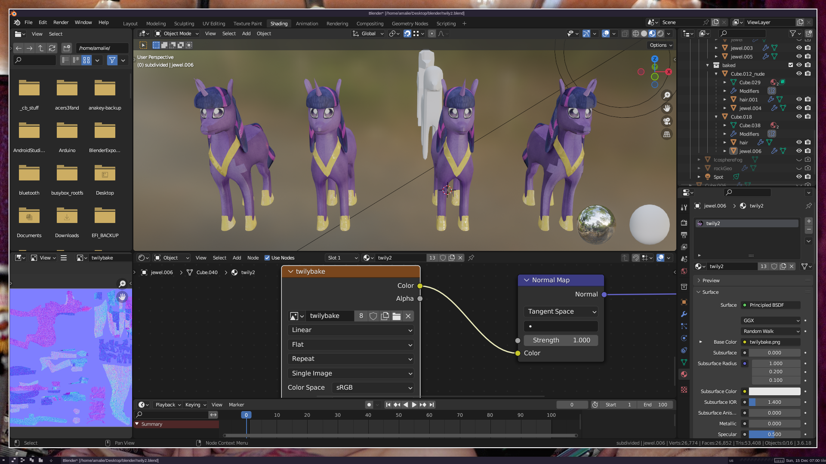
Task: Click the play animation button
Action: (414, 405)
